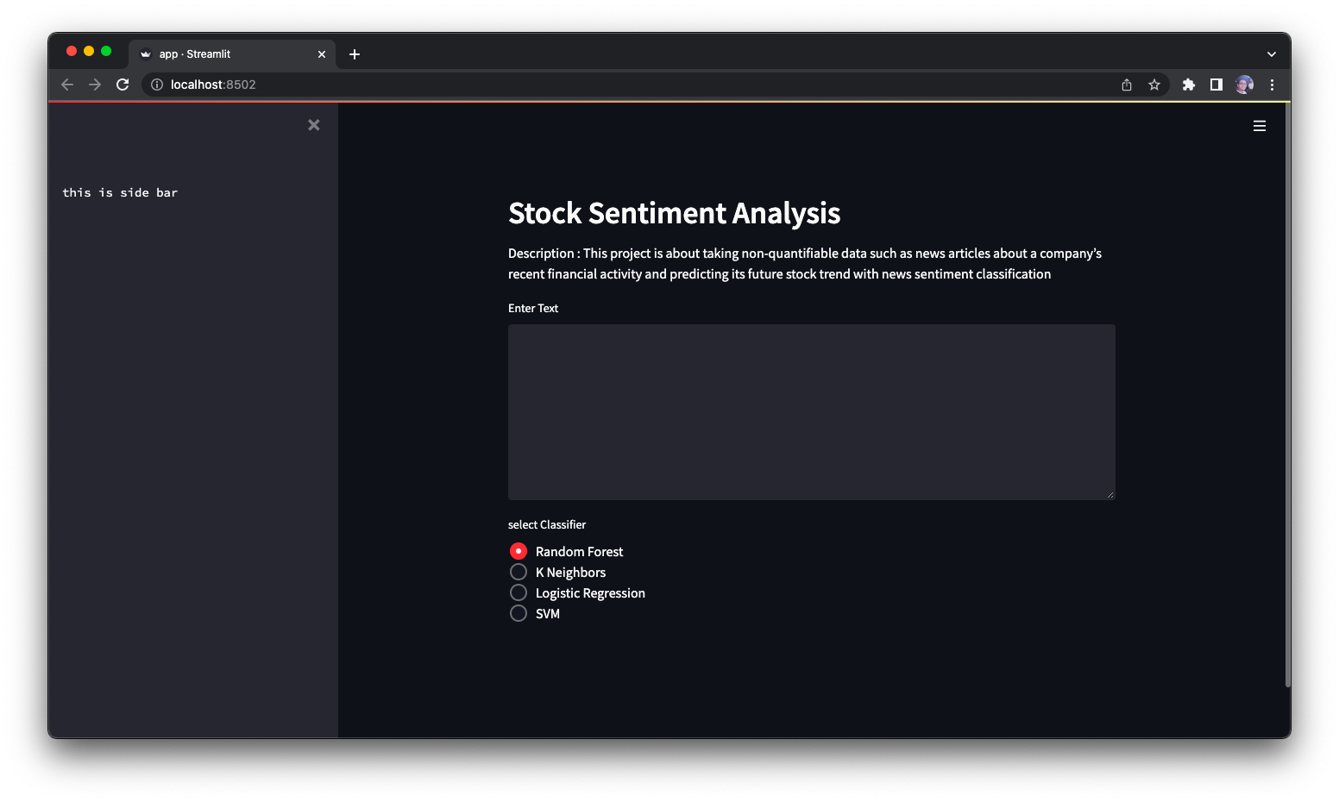This screenshot has height=802, width=1339.
Task: Choose Logistic Regression classifier
Action: (x=577, y=592)
